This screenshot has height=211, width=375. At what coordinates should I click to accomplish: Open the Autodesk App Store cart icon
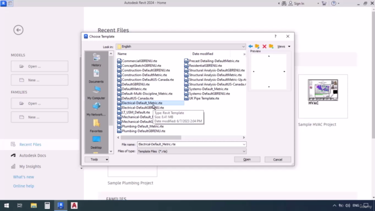324,4
